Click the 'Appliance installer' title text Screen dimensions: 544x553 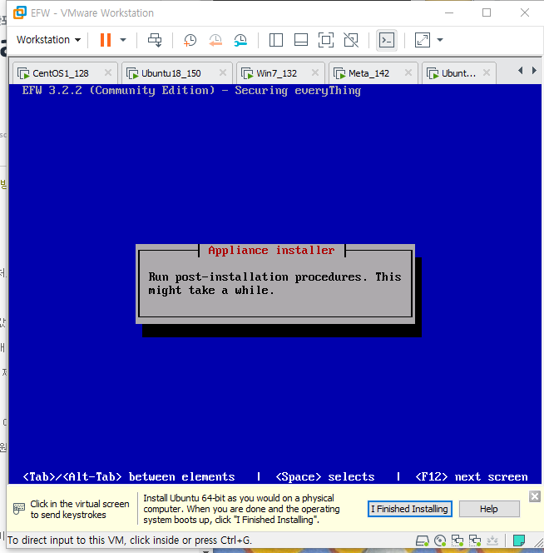coord(271,251)
